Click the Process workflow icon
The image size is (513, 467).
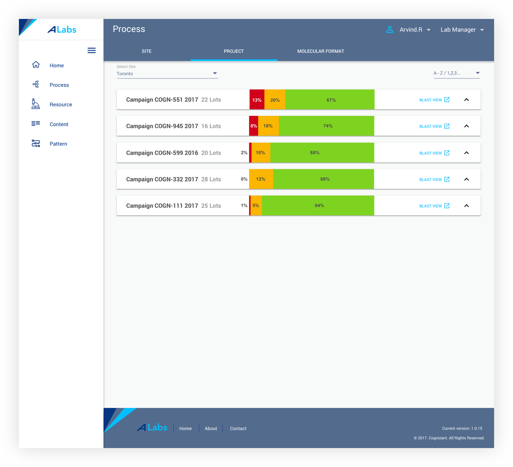point(36,84)
